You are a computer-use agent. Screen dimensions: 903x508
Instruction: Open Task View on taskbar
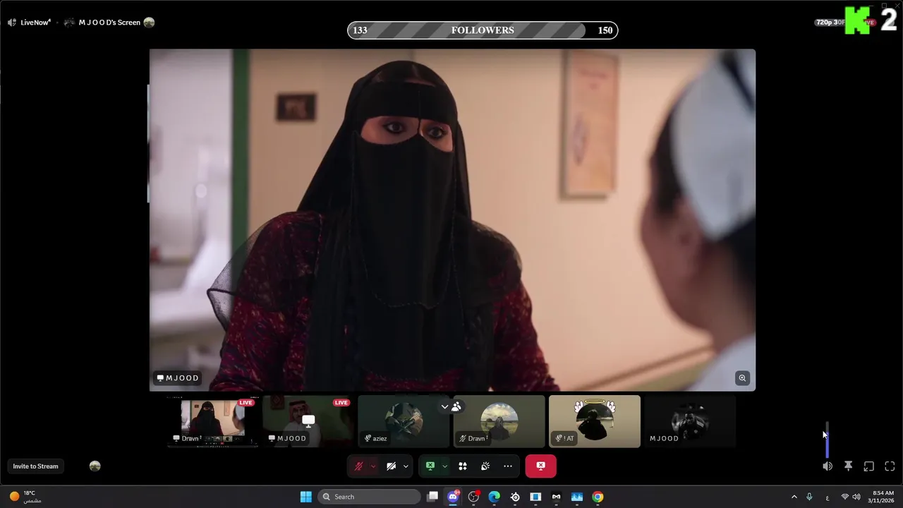click(432, 497)
